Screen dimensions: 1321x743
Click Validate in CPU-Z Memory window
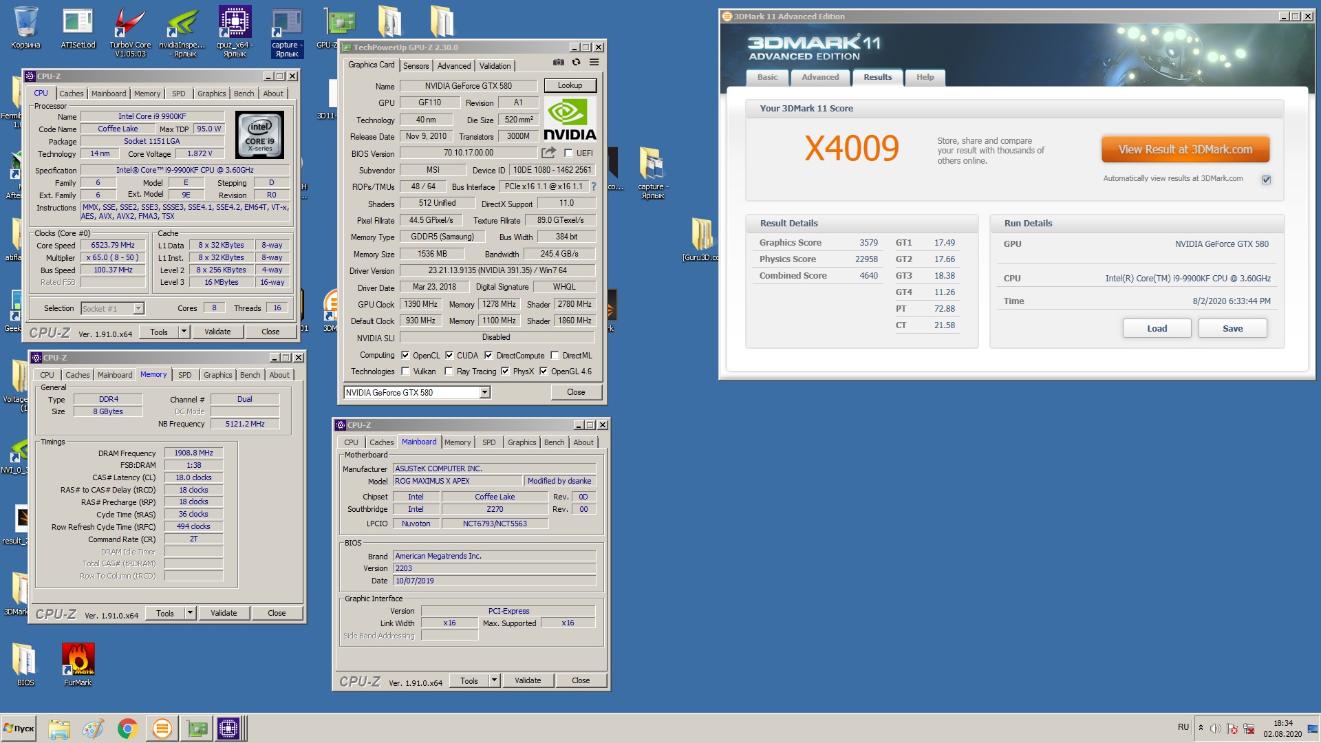(224, 613)
